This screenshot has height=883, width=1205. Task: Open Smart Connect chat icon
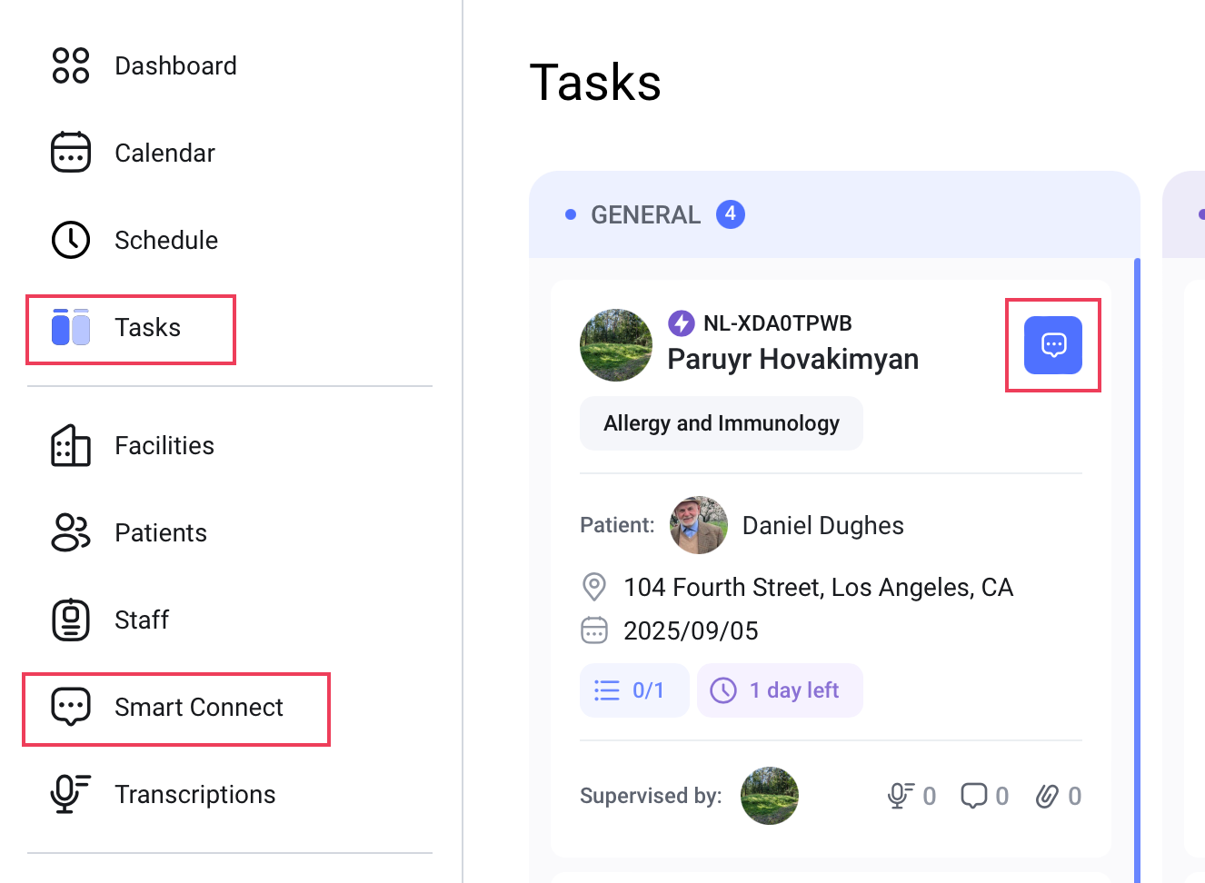[x=71, y=707]
